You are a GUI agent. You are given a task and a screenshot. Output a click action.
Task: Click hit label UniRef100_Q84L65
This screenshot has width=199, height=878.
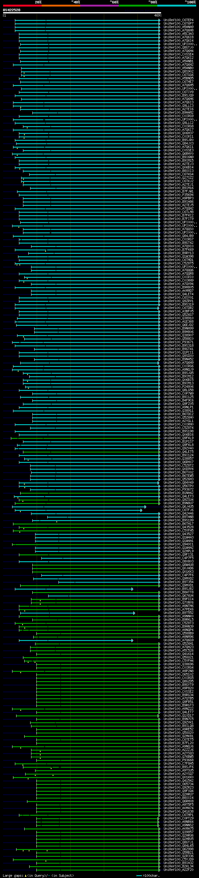tap(178, 846)
